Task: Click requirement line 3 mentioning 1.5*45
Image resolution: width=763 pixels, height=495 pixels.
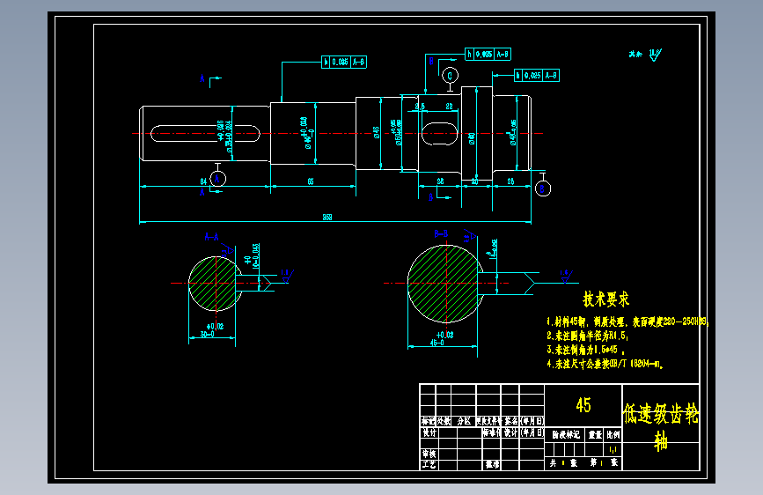Action: (x=585, y=350)
